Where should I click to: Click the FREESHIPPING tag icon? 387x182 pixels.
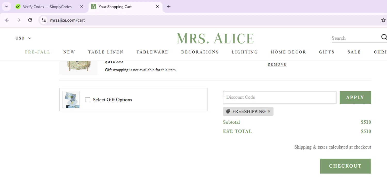228,111
